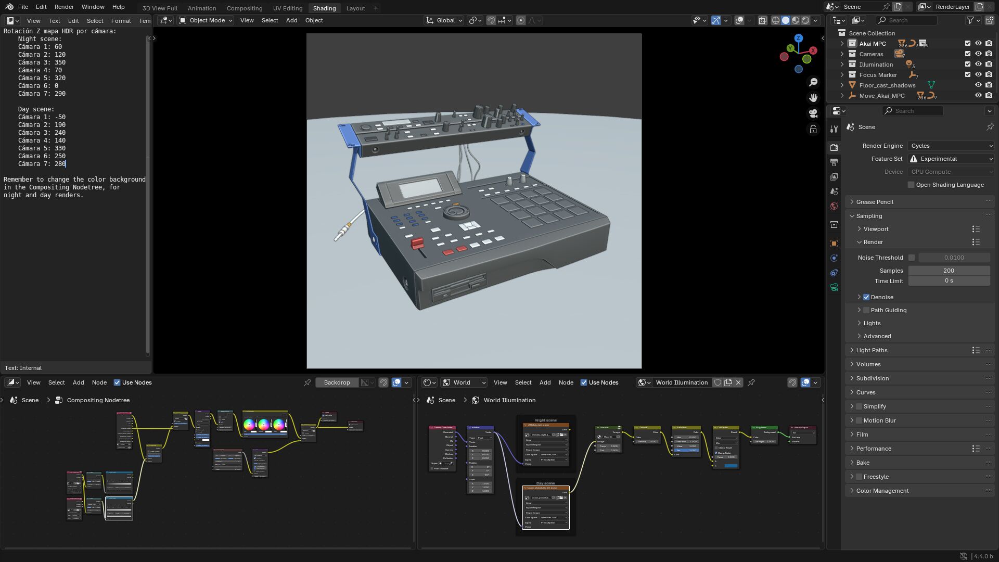The height and width of the screenshot is (562, 999).
Task: Open the Render Engine dropdown
Action: [x=951, y=146]
